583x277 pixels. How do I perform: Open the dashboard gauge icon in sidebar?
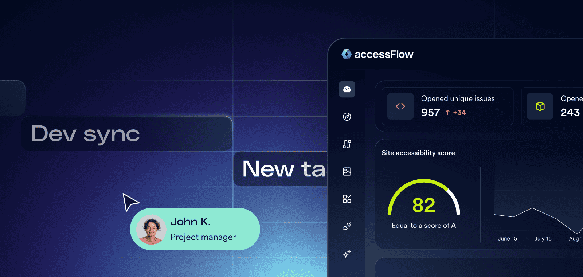point(347,89)
